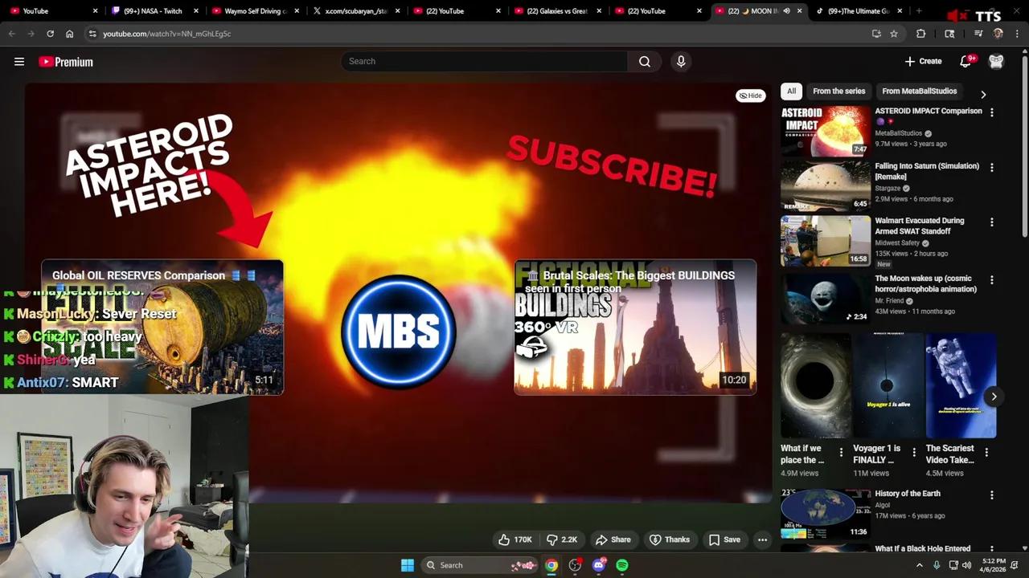Like the video with 170K thumbs up

point(515,539)
